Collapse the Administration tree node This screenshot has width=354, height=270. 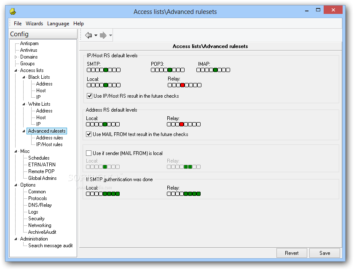(x=16, y=239)
